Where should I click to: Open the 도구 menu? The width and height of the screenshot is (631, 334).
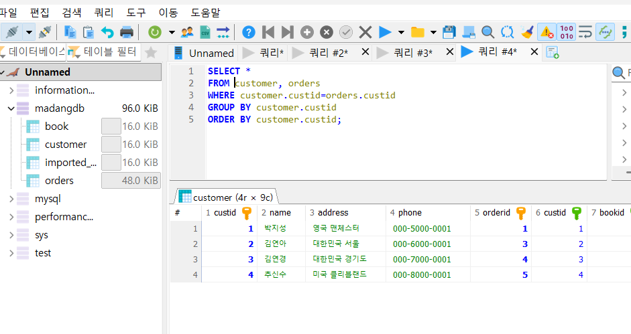click(136, 13)
